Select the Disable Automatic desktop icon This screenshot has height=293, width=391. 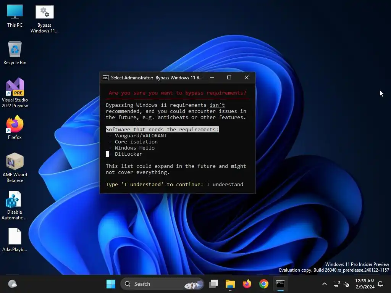click(15, 206)
